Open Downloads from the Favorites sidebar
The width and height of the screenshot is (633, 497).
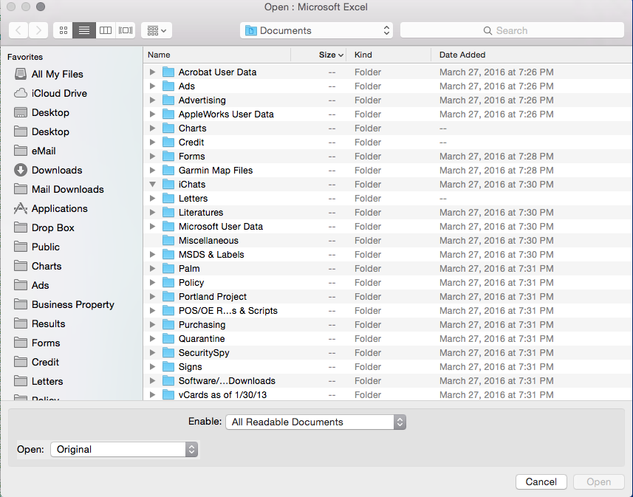click(x=57, y=170)
